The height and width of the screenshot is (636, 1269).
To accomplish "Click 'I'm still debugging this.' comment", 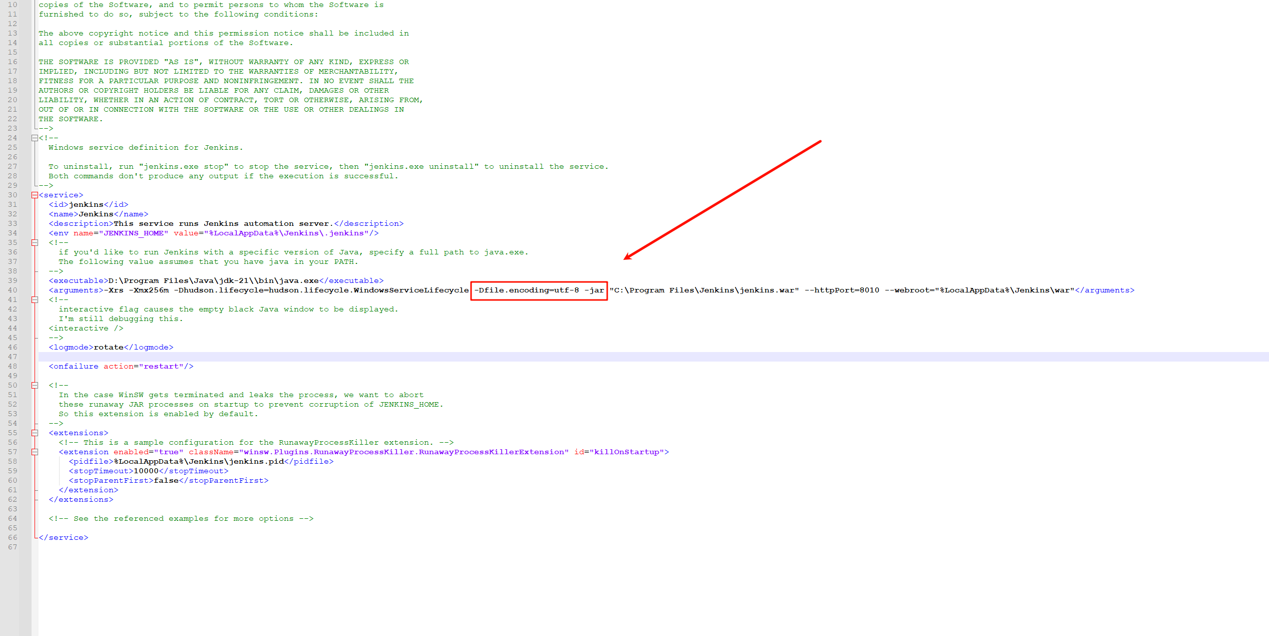I will pyautogui.click(x=121, y=319).
